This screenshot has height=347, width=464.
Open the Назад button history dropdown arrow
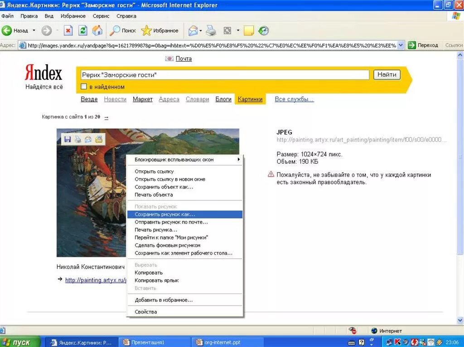34,30
